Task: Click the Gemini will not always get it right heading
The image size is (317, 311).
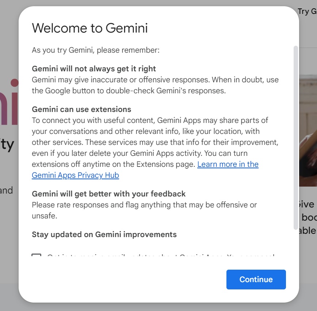Action: click(93, 68)
